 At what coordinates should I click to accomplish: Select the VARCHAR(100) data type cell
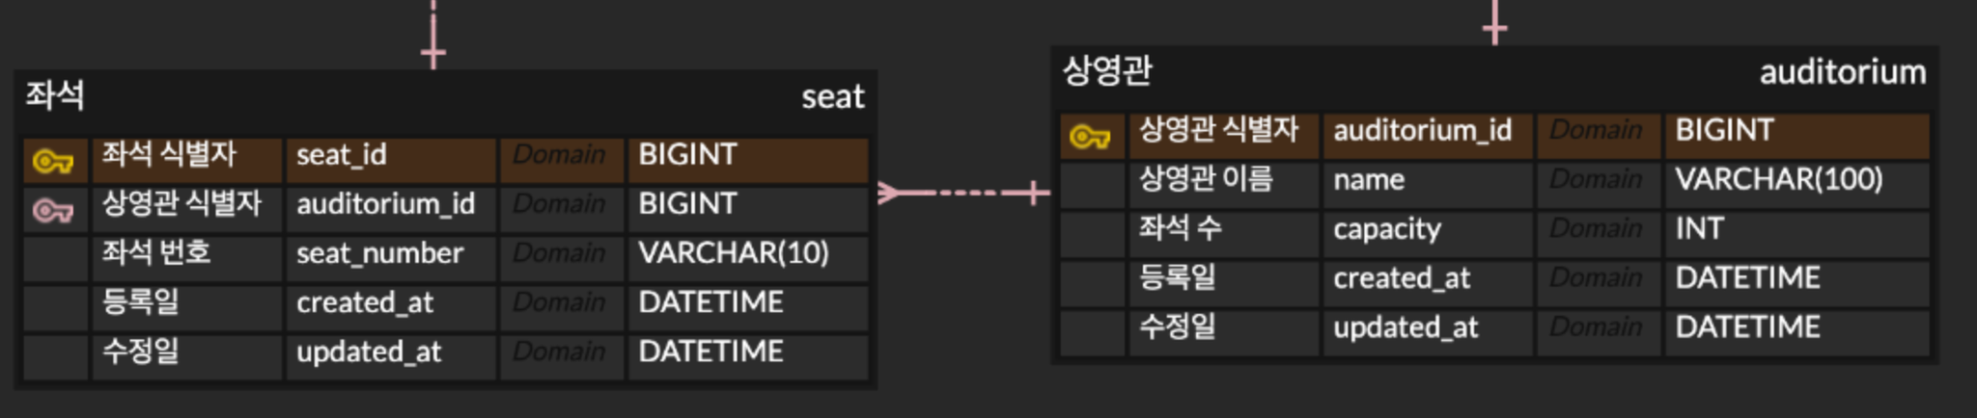[1796, 180]
